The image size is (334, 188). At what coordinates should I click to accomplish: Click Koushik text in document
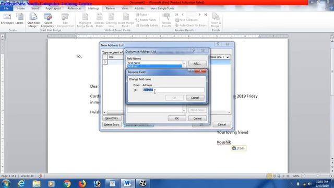224,142
